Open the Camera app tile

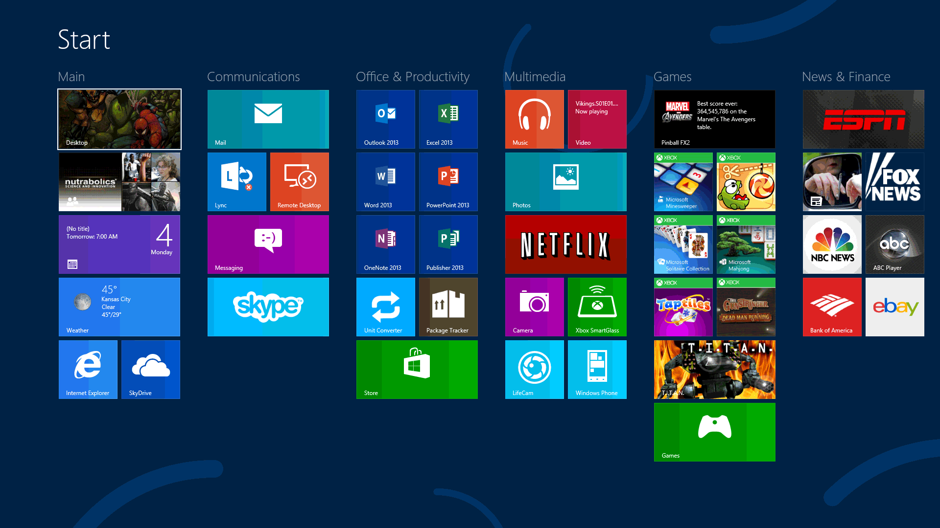click(x=534, y=307)
